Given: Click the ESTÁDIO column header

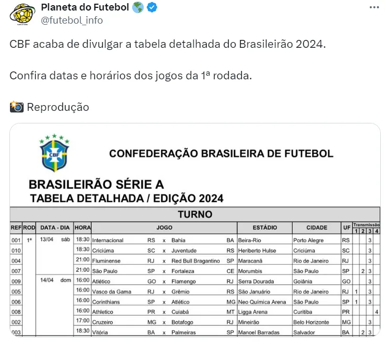Looking at the screenshot, I should coord(264,228).
